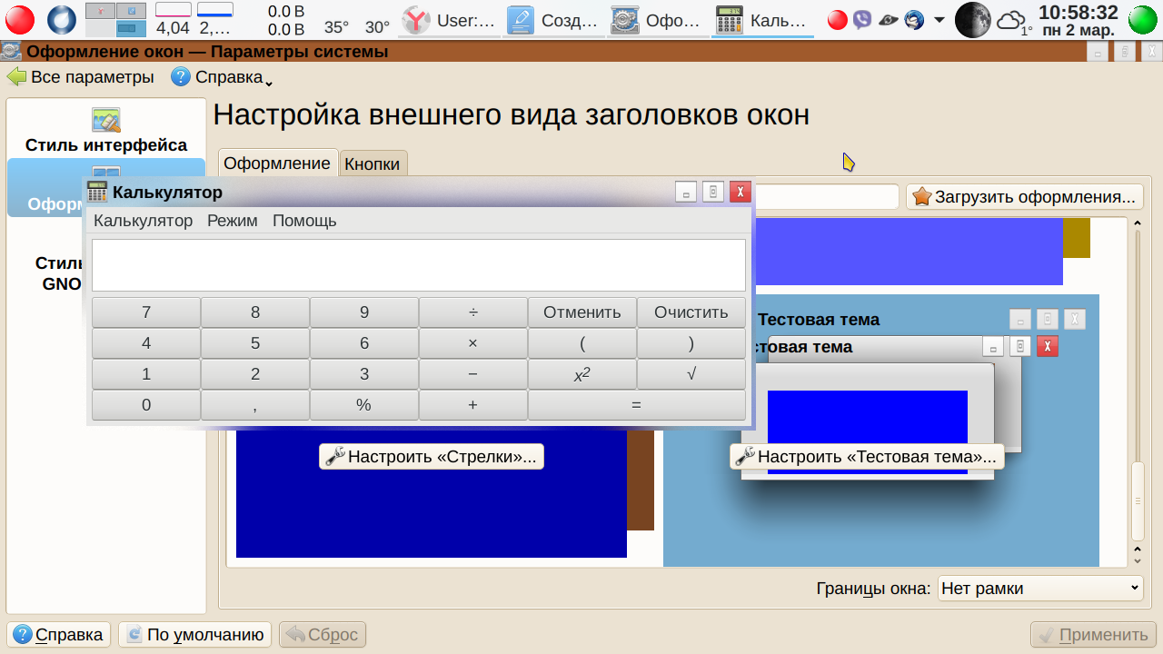Viewport: 1163px width, 654px height.
Task: Click digit 3 in the Calculator
Action: coord(364,374)
